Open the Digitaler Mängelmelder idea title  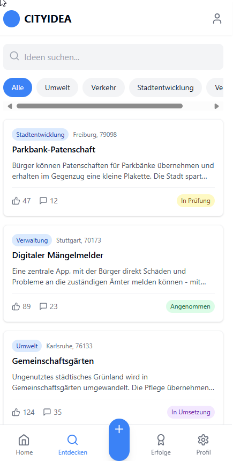pyautogui.click(x=58, y=255)
